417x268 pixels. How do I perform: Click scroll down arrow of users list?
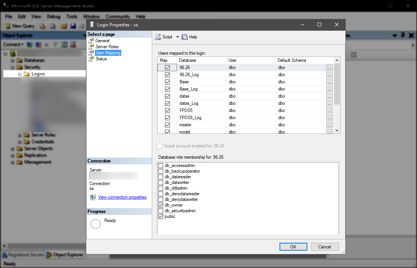(x=337, y=130)
